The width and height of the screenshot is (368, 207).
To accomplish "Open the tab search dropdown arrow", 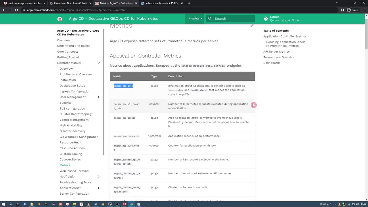I will point(337,3).
